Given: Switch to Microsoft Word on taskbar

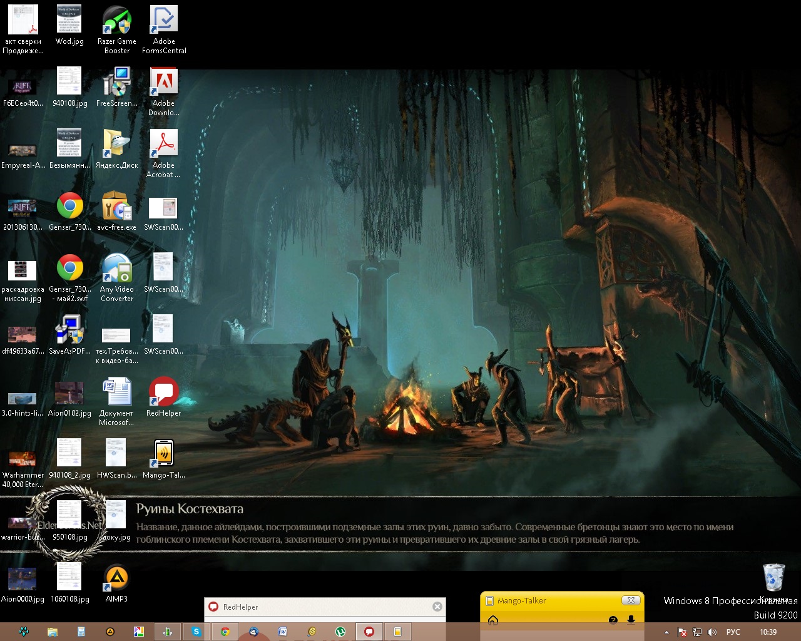Looking at the screenshot, I should (282, 632).
